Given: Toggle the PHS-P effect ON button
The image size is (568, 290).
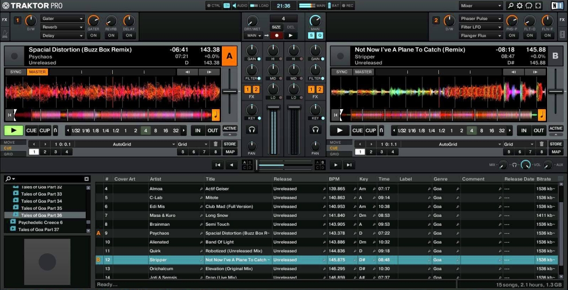Looking at the screenshot, I should pyautogui.click(x=512, y=35).
